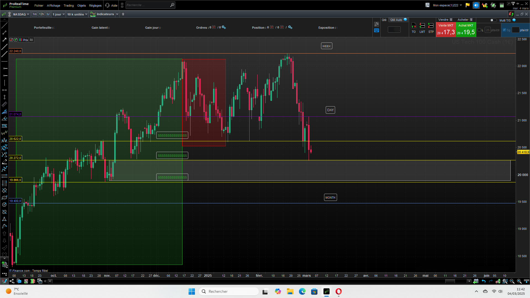Open the NASDAQ instrument dropdown
This screenshot has height=298, width=530.
click(x=21, y=14)
